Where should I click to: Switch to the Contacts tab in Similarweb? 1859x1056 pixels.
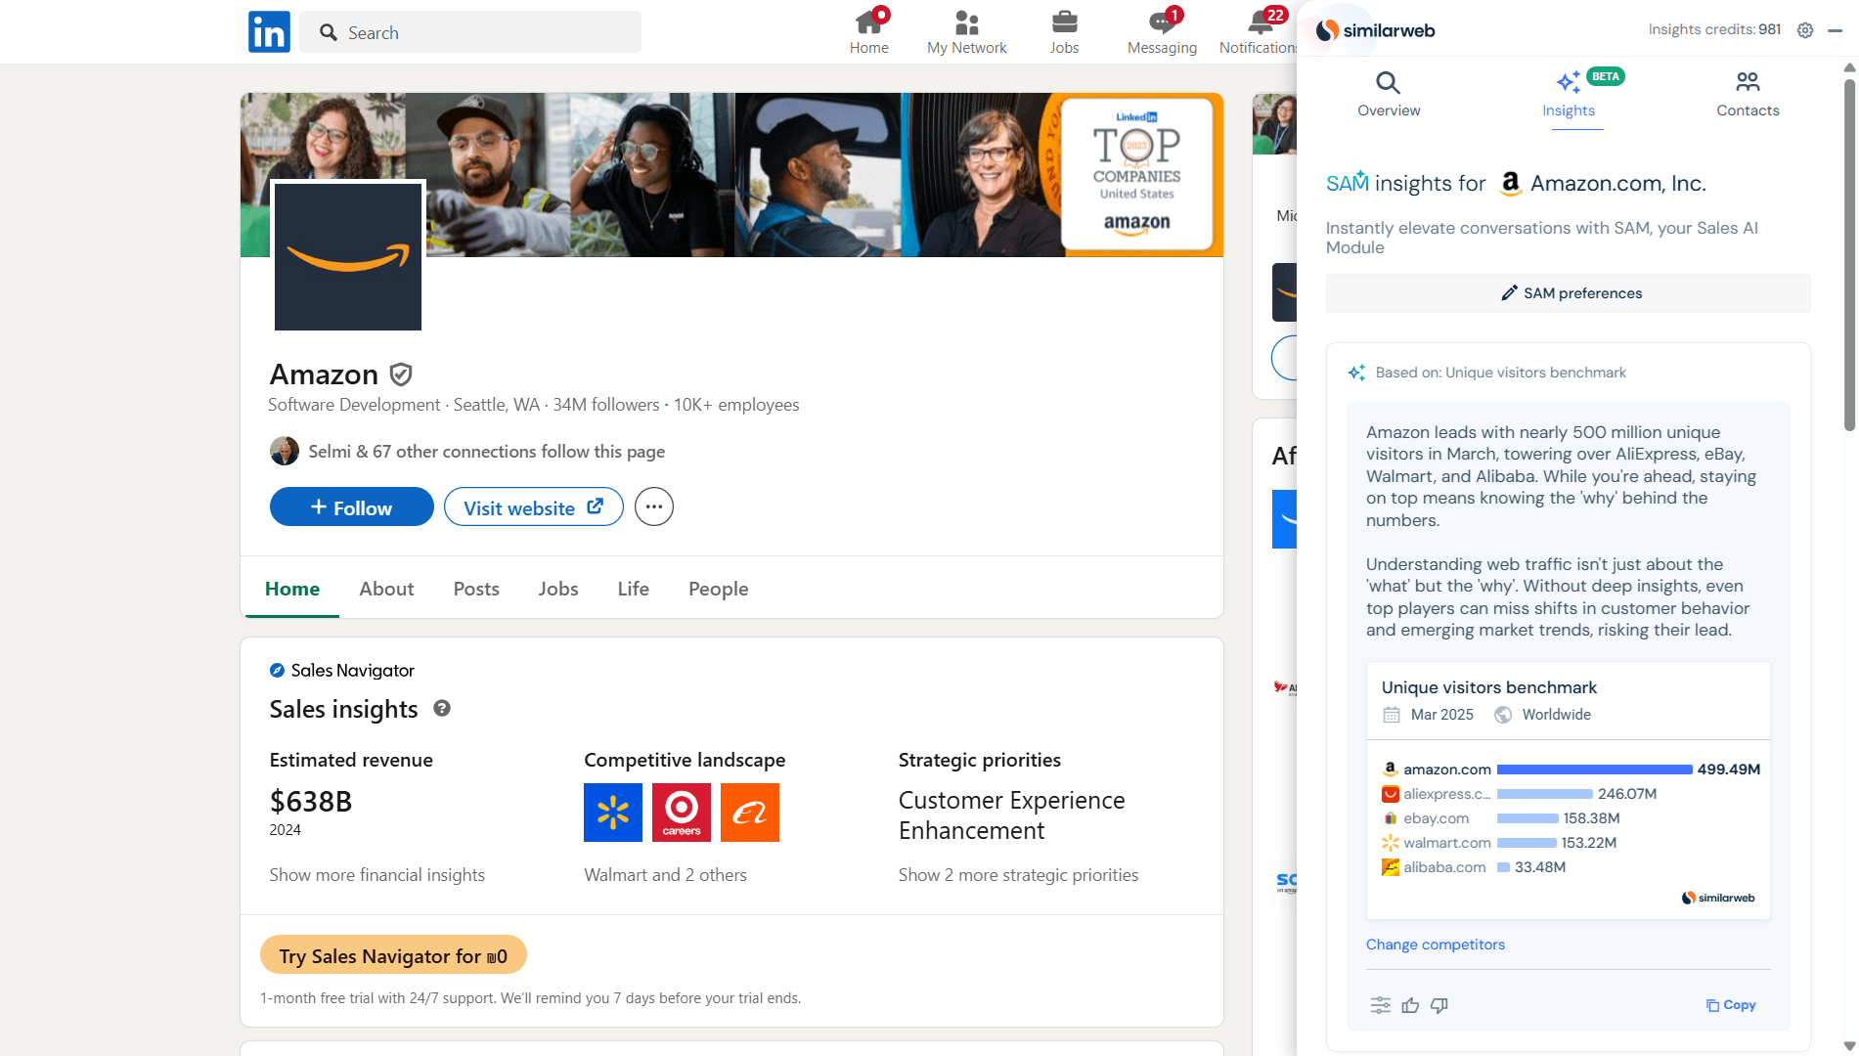tap(1748, 95)
